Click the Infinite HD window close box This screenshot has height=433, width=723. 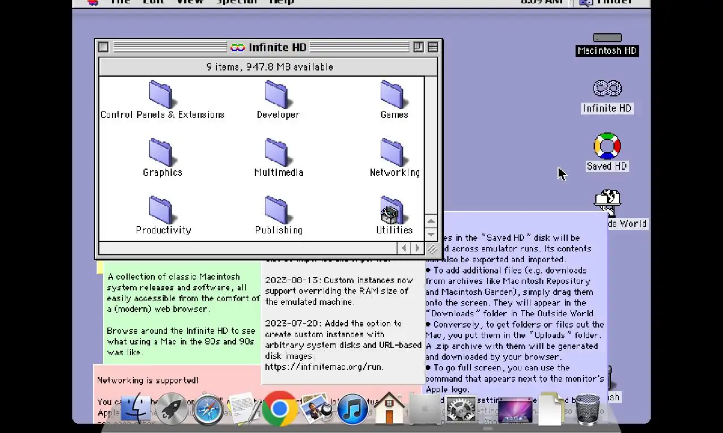pyautogui.click(x=103, y=47)
